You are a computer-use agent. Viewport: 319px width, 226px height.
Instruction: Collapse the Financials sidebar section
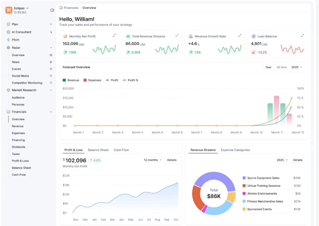(x=51, y=112)
